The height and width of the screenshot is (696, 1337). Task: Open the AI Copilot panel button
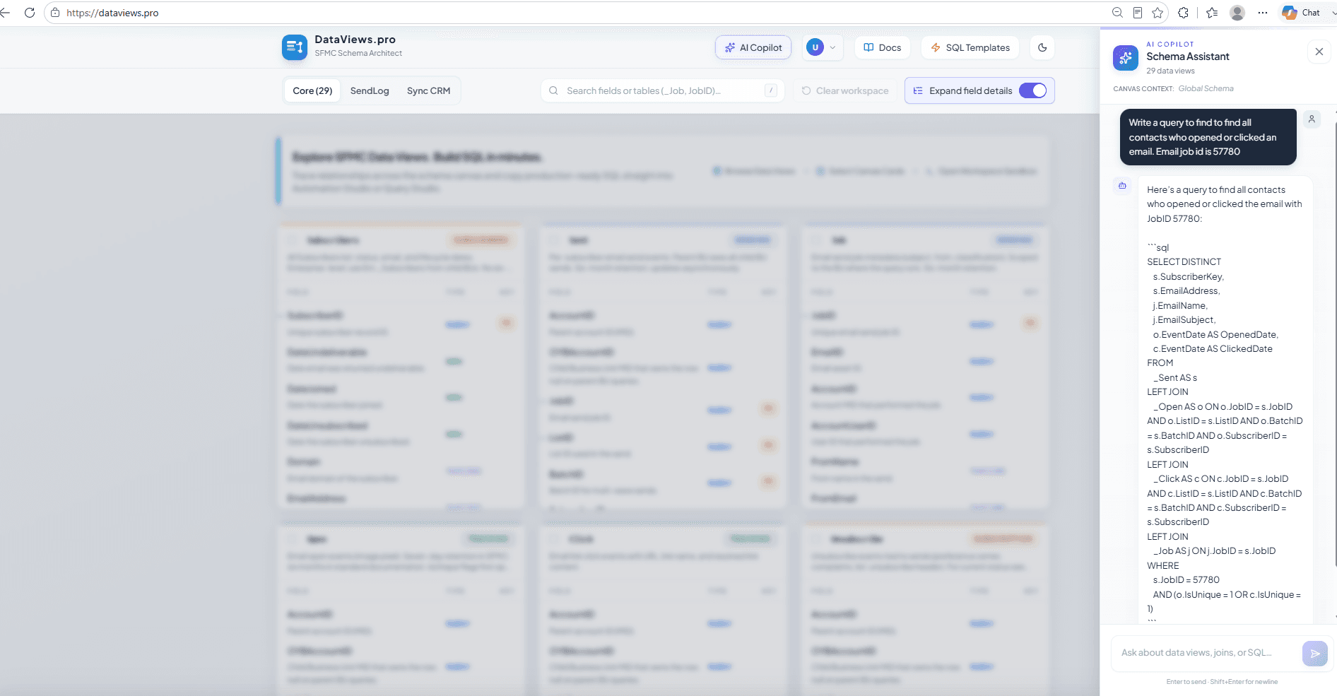pyautogui.click(x=753, y=47)
